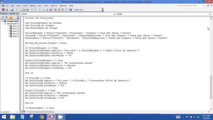Collapse the Microsoft Access Class Objects folder
This screenshot has width=213, height=120.
5,24
